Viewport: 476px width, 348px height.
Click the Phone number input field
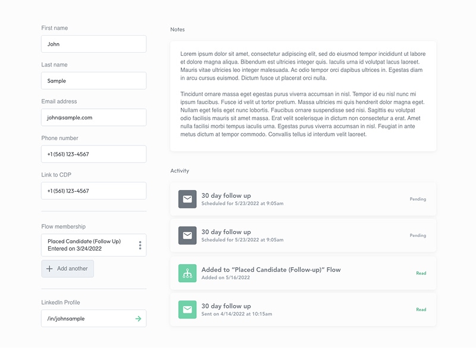(94, 154)
